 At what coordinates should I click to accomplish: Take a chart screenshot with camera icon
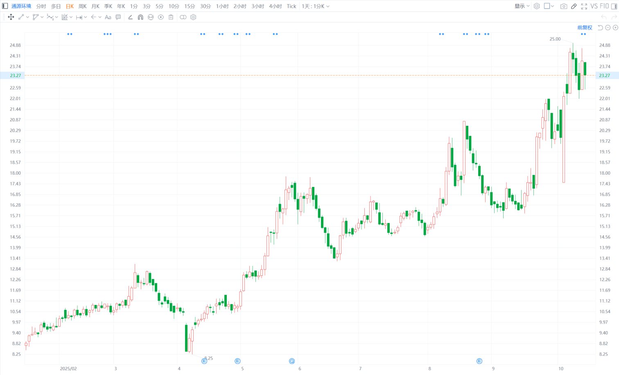click(x=564, y=6)
